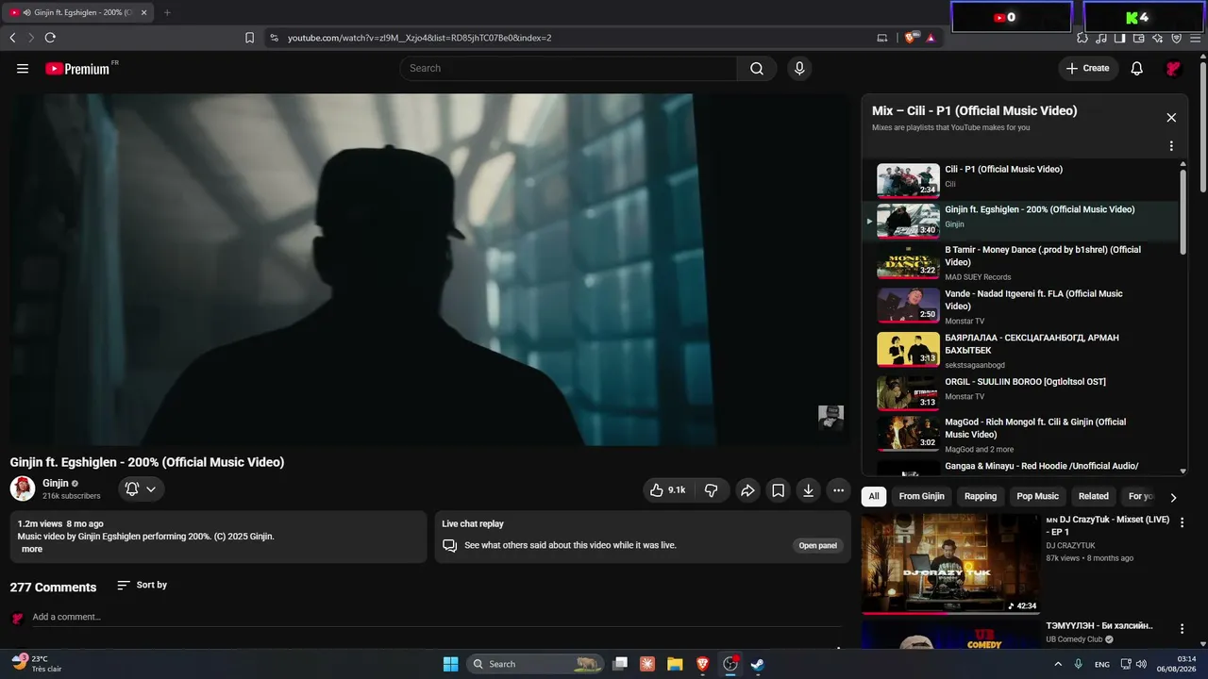Open Brave Shields icon
The height and width of the screenshot is (679, 1208).
click(911, 38)
